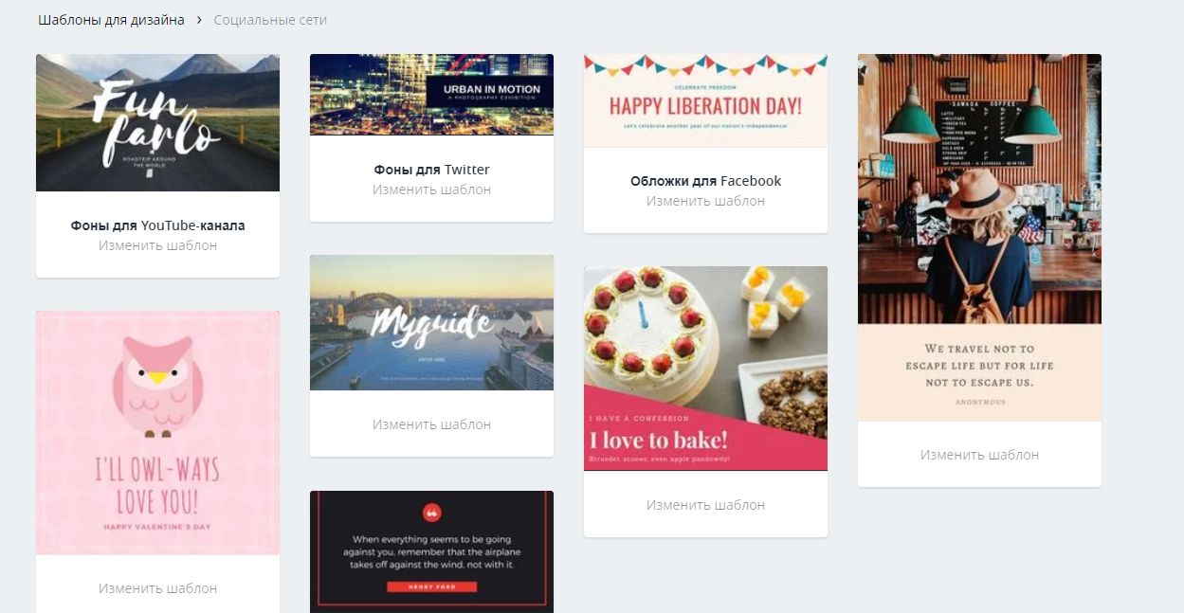Click Изменить шаблон under the Myguide card
The width and height of the screenshot is (1184, 613).
pos(431,424)
